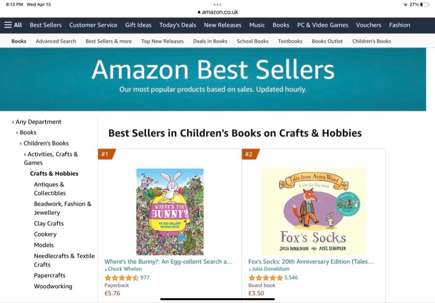Select the Papercrafts subcategory
The height and width of the screenshot is (303, 435).
coord(50,275)
